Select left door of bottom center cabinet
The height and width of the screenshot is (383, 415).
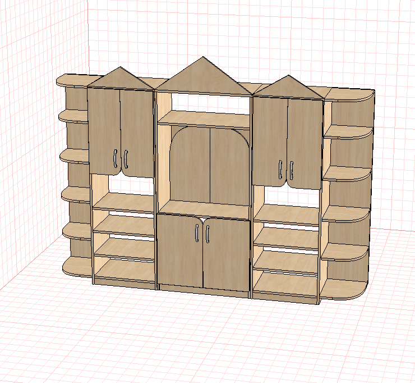click(x=180, y=250)
